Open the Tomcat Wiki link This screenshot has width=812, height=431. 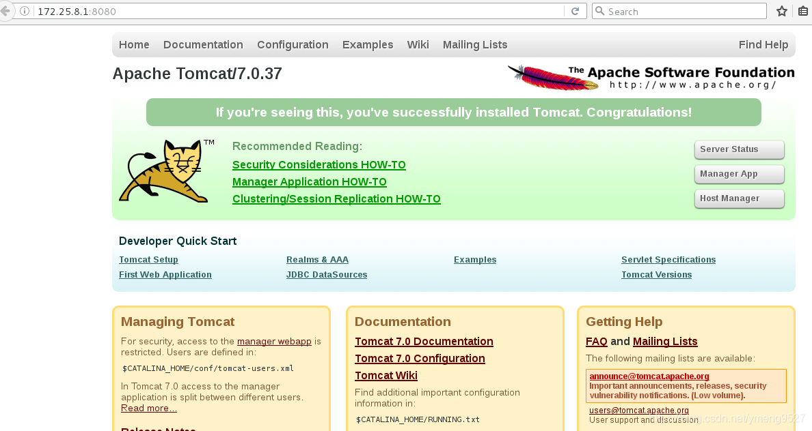click(385, 376)
